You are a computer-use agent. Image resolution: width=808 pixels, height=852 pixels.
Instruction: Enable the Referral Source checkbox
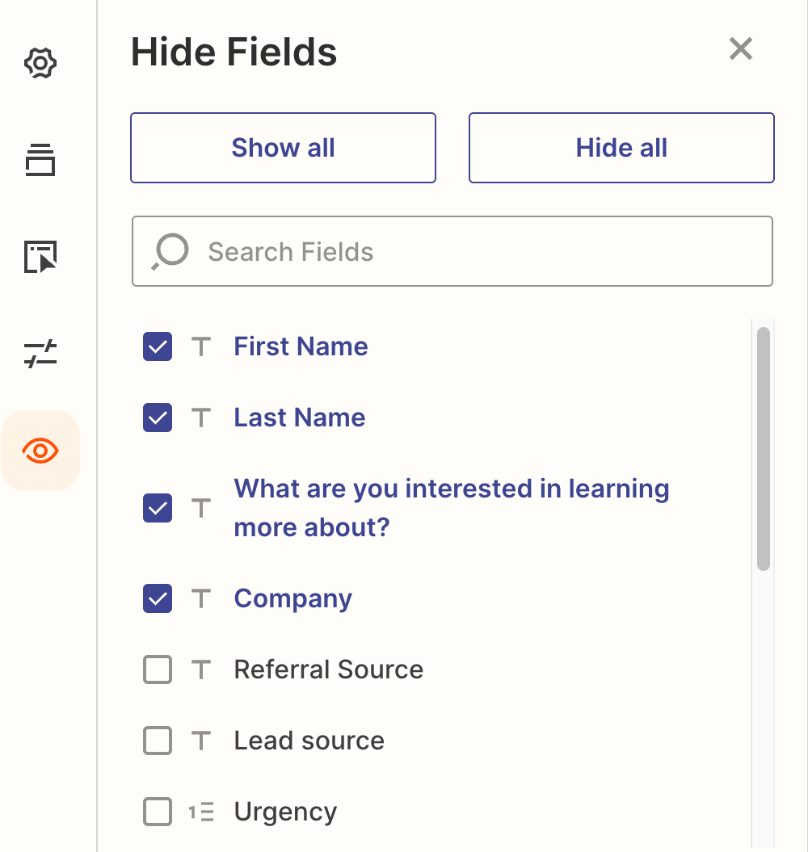[158, 669]
